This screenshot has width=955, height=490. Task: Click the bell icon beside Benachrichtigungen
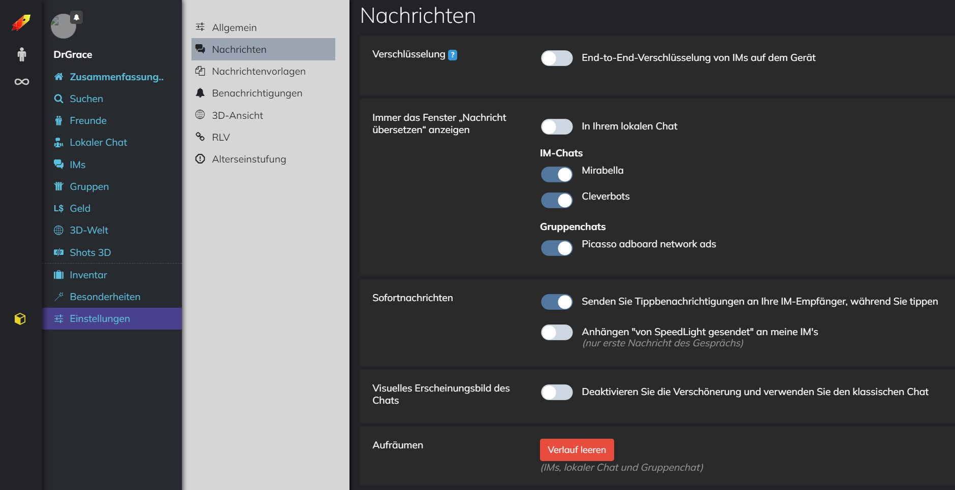coord(200,93)
